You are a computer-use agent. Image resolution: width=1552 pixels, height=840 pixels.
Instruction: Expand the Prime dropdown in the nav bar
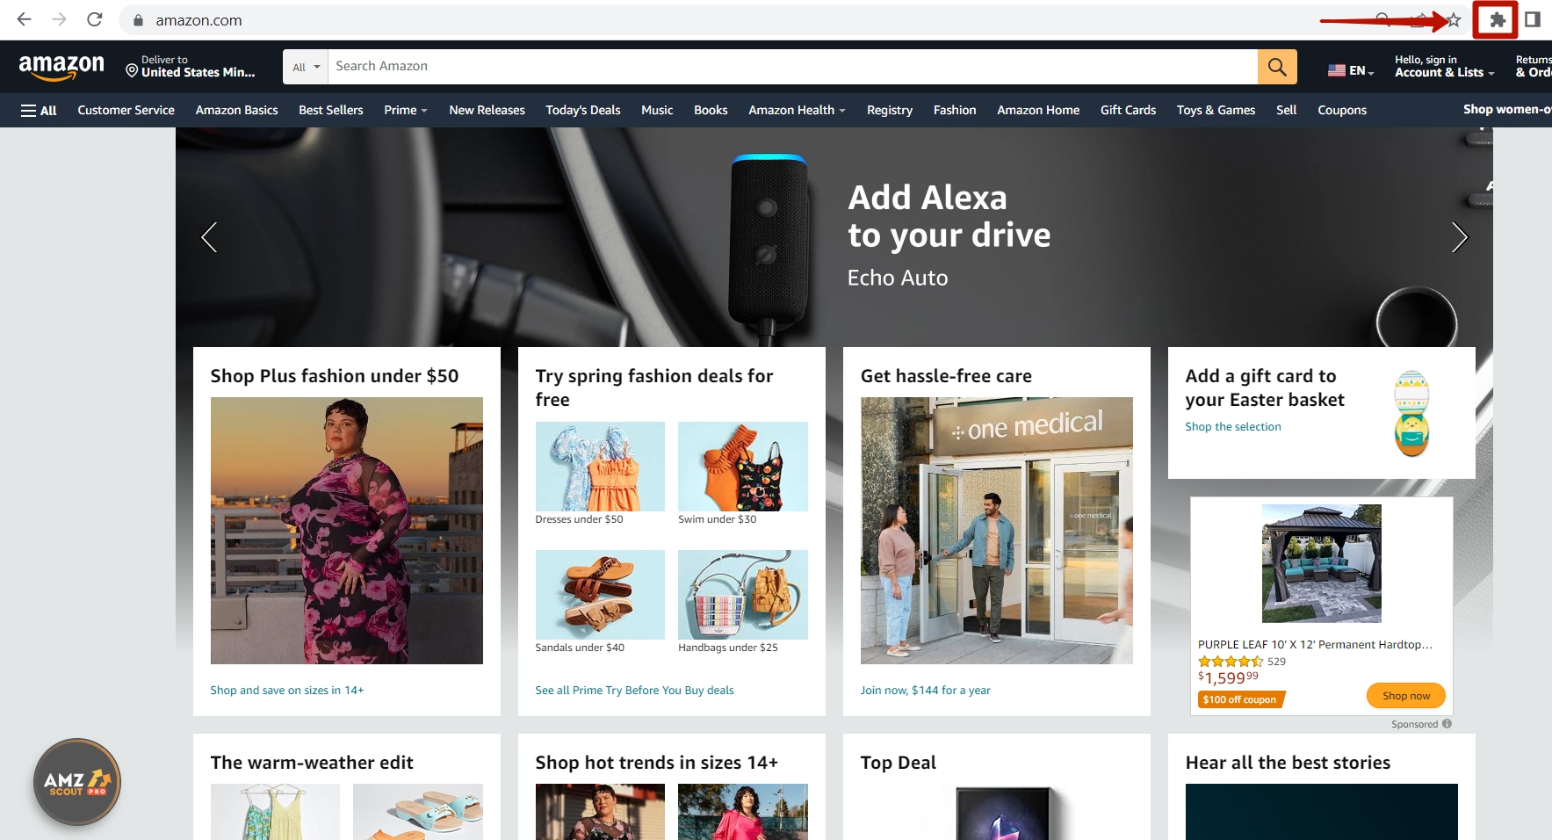406,110
